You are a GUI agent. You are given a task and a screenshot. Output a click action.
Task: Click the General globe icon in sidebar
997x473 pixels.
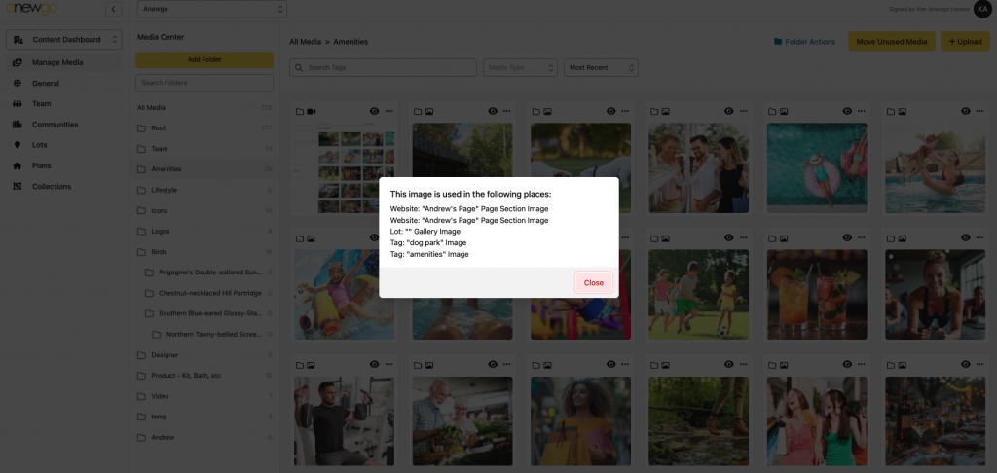click(18, 84)
